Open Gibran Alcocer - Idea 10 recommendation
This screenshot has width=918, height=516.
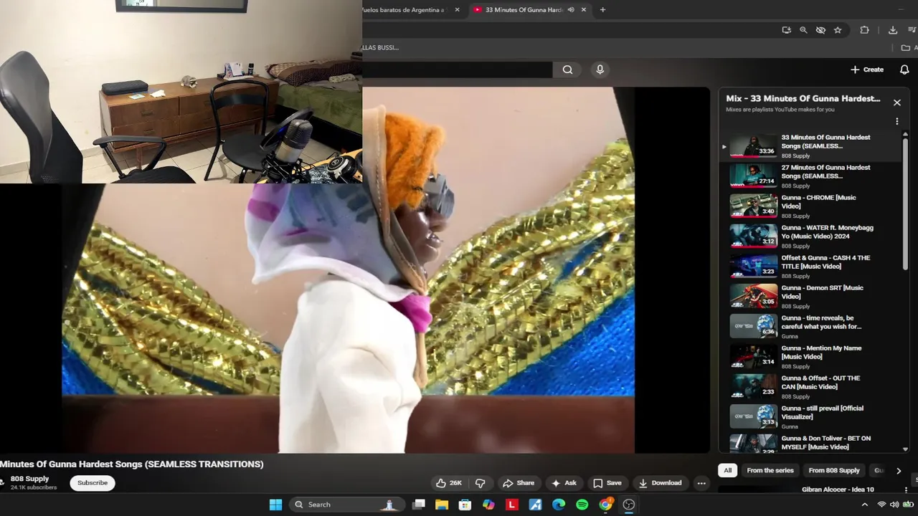click(838, 489)
